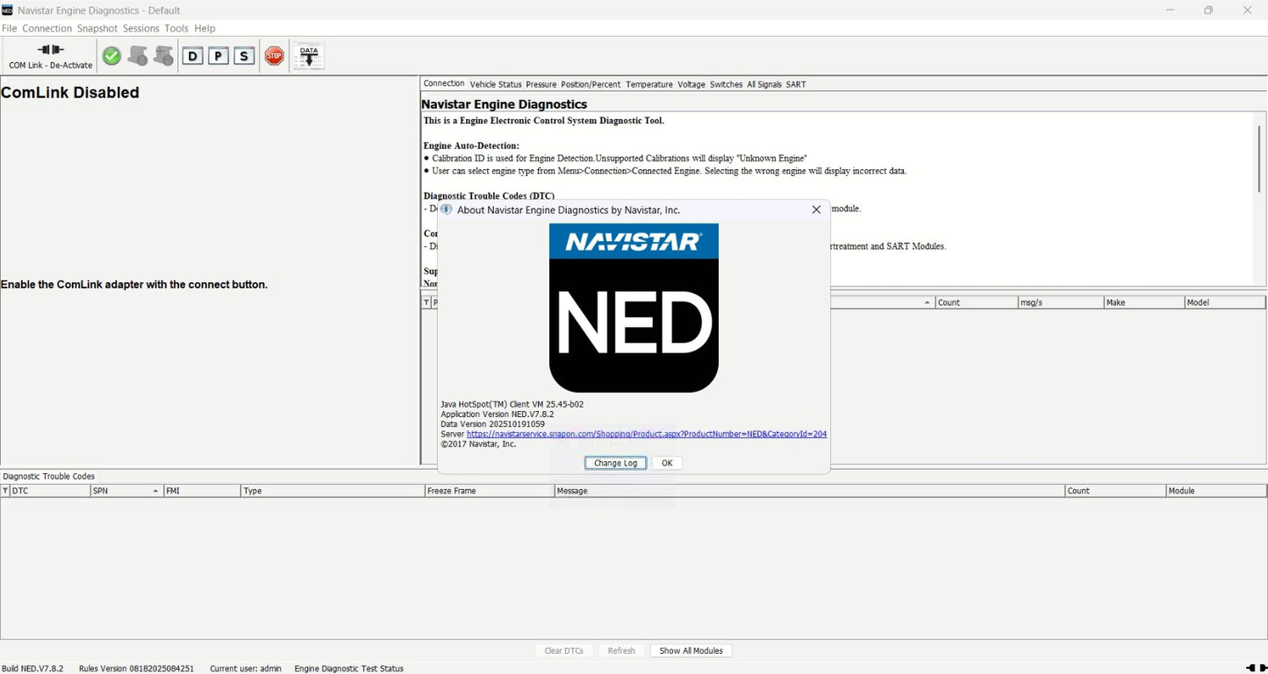Click the Make column header
Screen dimensions: 1268x674
[1143, 302]
